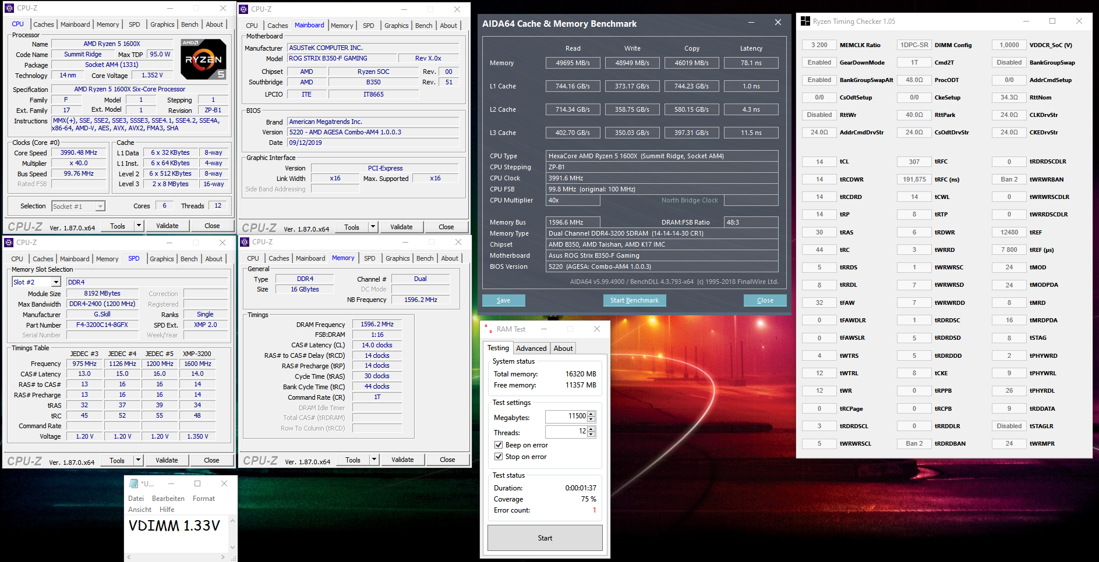The width and height of the screenshot is (1099, 562).
Task: Open the Bench tab in the CPU-Z processor window
Action: pyautogui.click(x=190, y=24)
